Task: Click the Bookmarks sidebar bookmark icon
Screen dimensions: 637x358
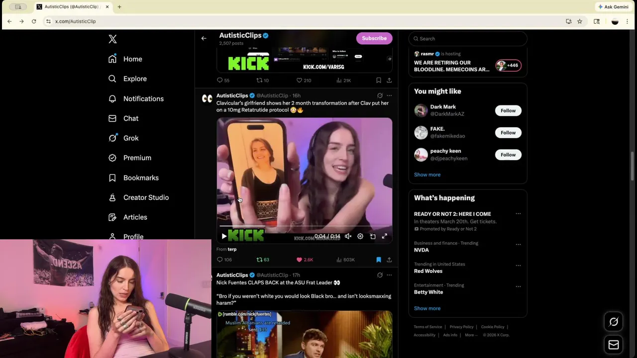Action: (112, 178)
